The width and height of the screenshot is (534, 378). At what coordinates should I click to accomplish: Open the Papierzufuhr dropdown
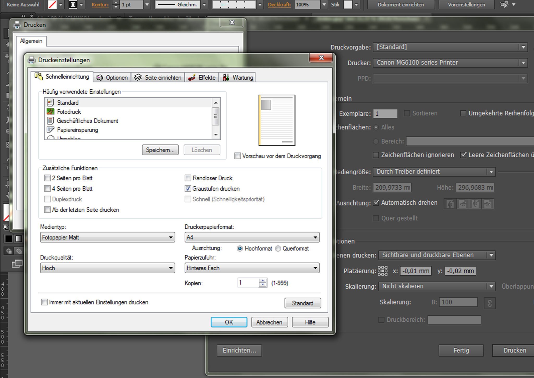click(252, 268)
